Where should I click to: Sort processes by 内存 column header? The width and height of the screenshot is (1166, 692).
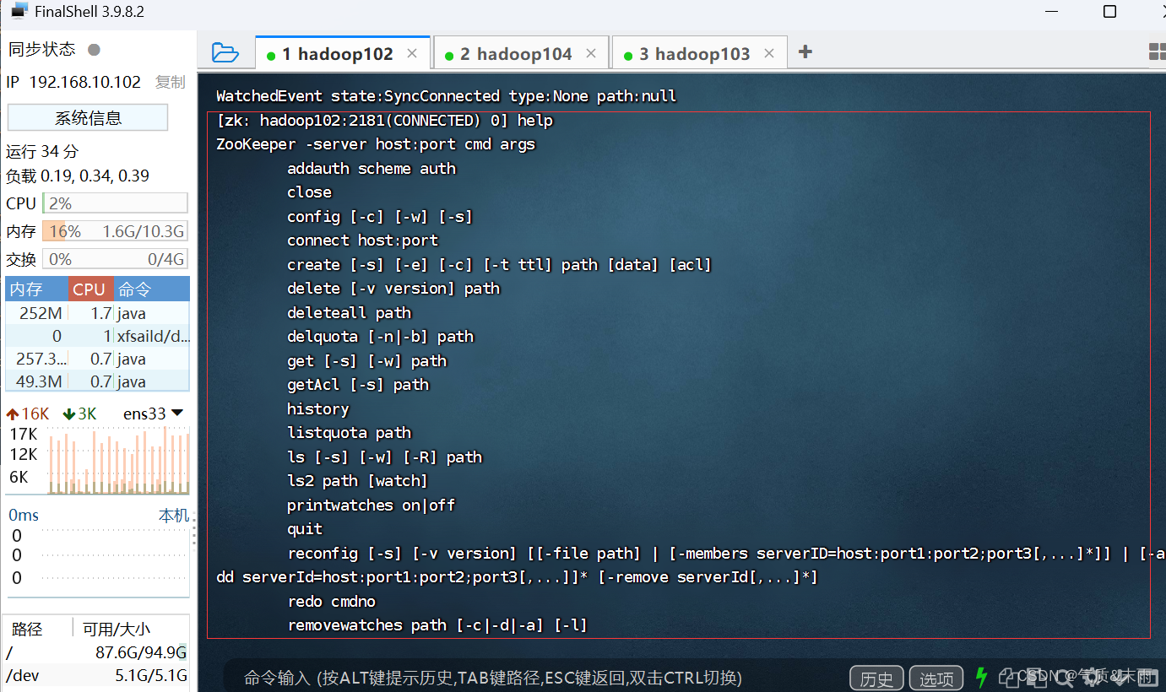click(37, 289)
